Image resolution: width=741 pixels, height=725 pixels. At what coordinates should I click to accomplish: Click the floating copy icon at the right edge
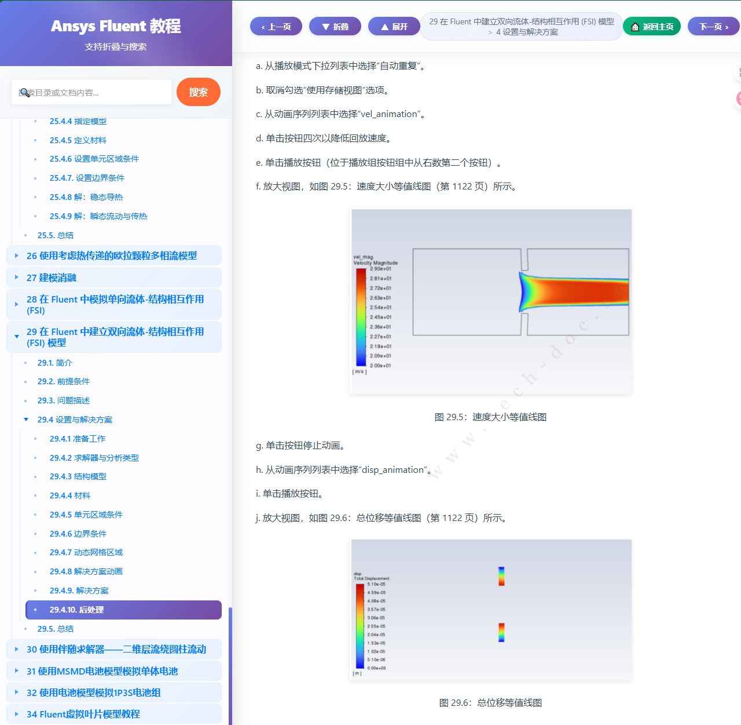click(x=739, y=71)
